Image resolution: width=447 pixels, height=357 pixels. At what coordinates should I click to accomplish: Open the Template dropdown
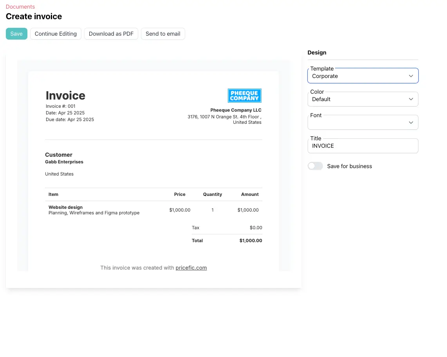[362, 76]
